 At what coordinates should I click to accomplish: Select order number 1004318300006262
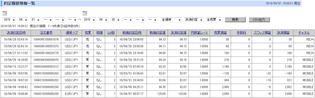click(46, 80)
